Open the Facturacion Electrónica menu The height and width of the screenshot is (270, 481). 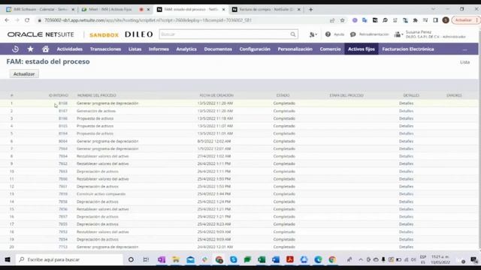(x=408, y=49)
